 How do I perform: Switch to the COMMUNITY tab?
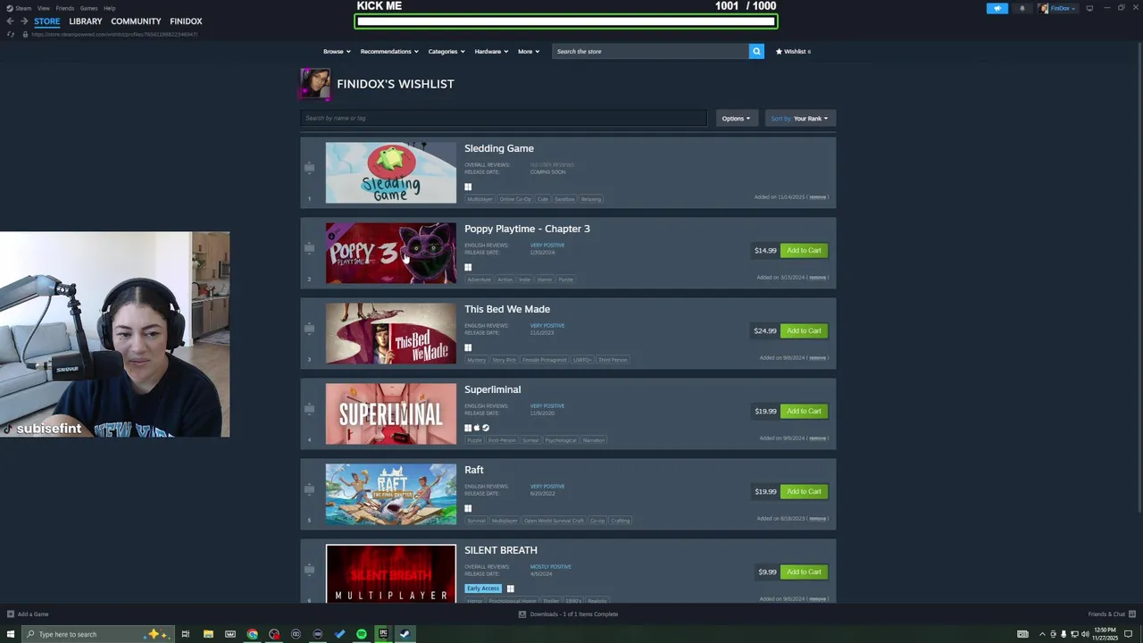click(x=136, y=21)
